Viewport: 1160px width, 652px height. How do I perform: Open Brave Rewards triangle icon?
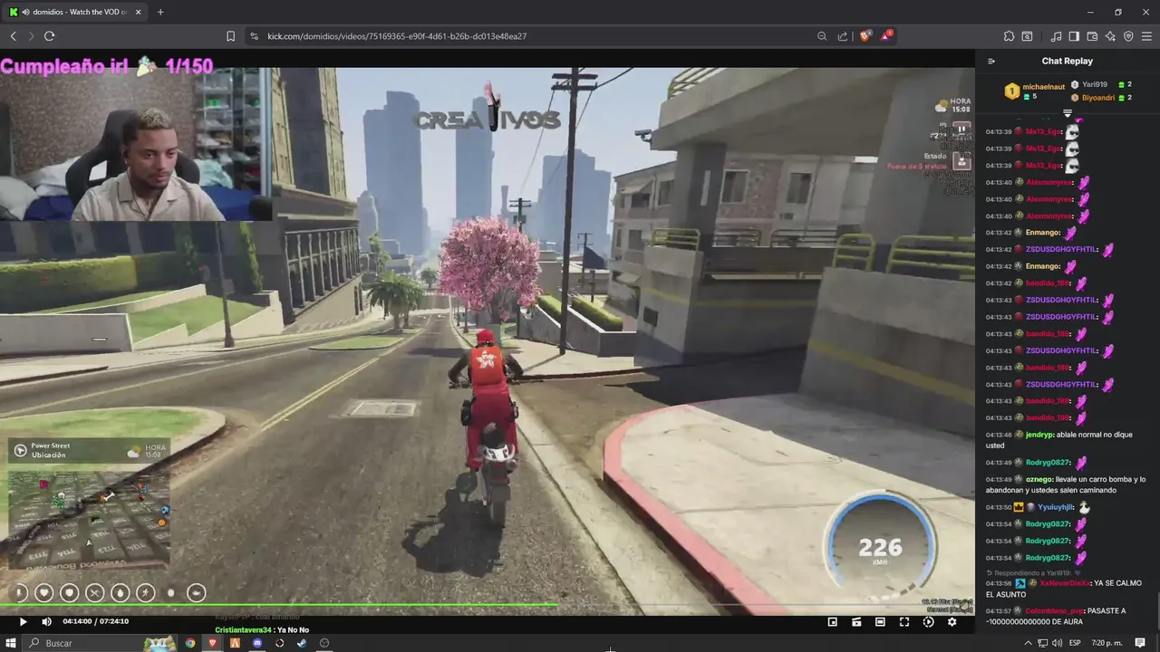pos(887,36)
